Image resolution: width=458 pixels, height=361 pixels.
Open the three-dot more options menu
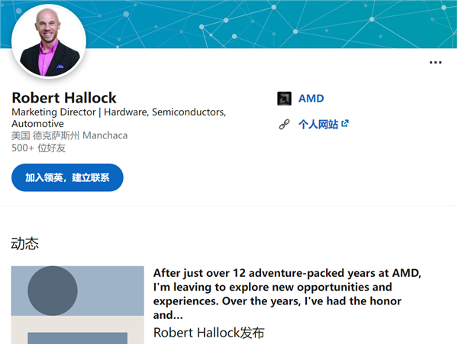point(435,63)
